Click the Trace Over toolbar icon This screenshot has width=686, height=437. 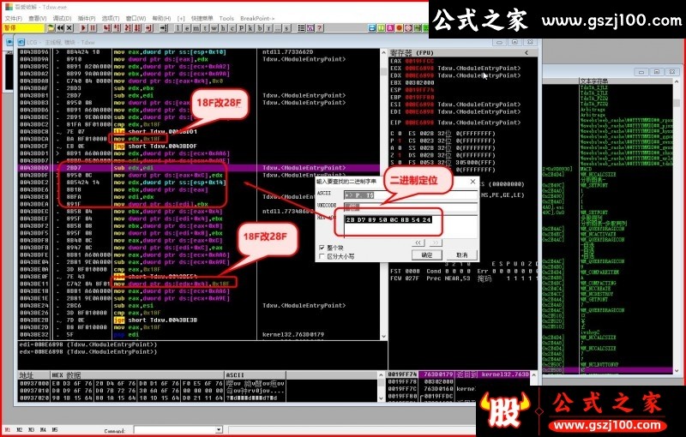(137, 28)
